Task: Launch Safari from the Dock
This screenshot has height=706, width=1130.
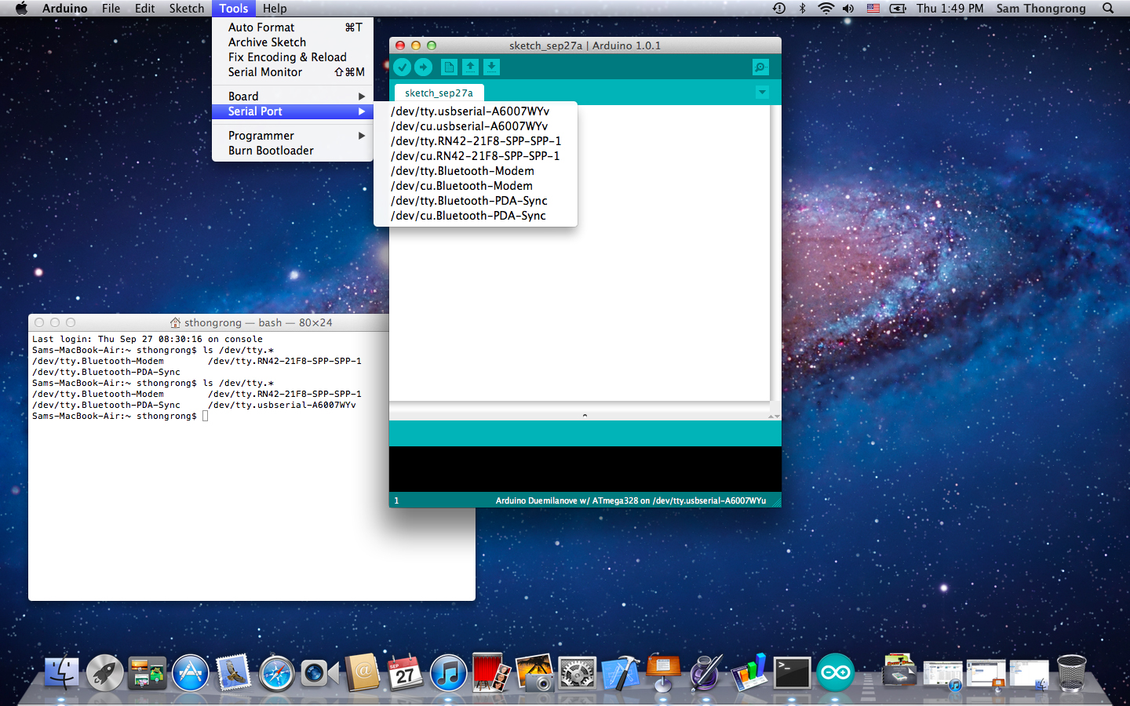Action: [x=276, y=673]
